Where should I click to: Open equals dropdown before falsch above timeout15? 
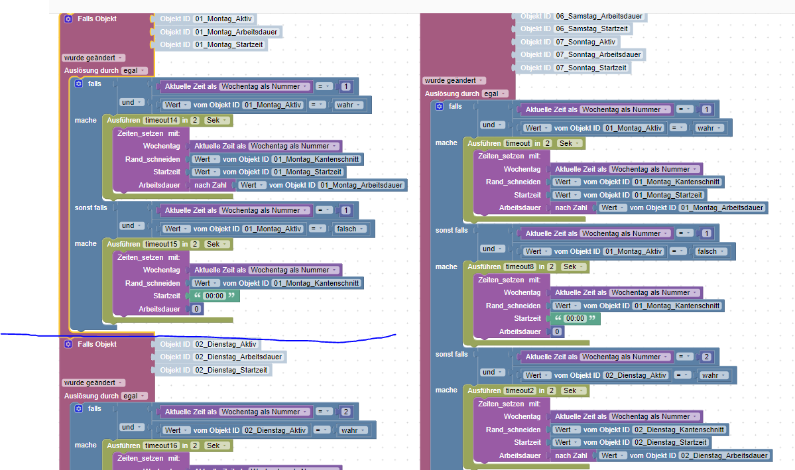pos(318,229)
